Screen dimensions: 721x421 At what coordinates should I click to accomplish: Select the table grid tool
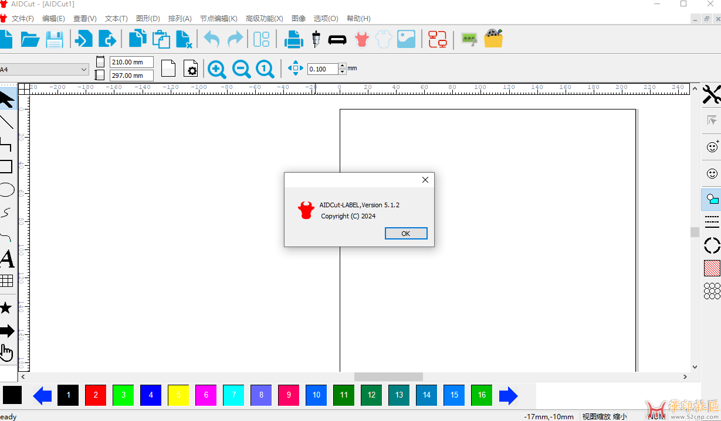6,280
